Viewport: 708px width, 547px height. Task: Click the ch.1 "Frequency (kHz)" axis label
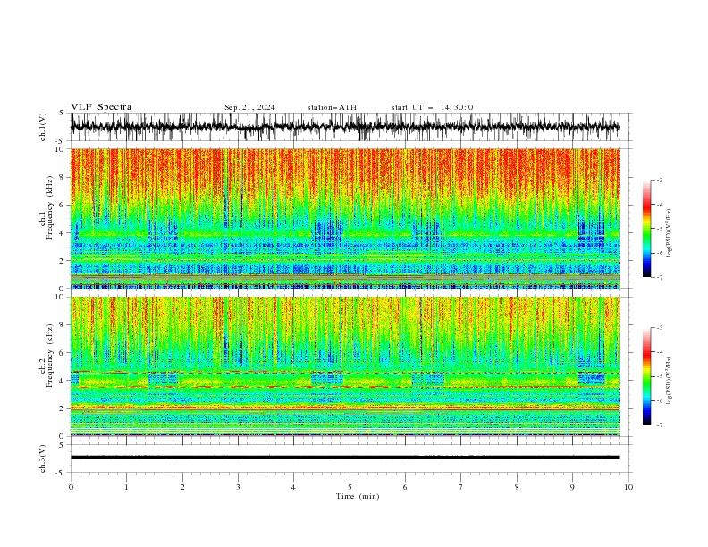coord(51,207)
